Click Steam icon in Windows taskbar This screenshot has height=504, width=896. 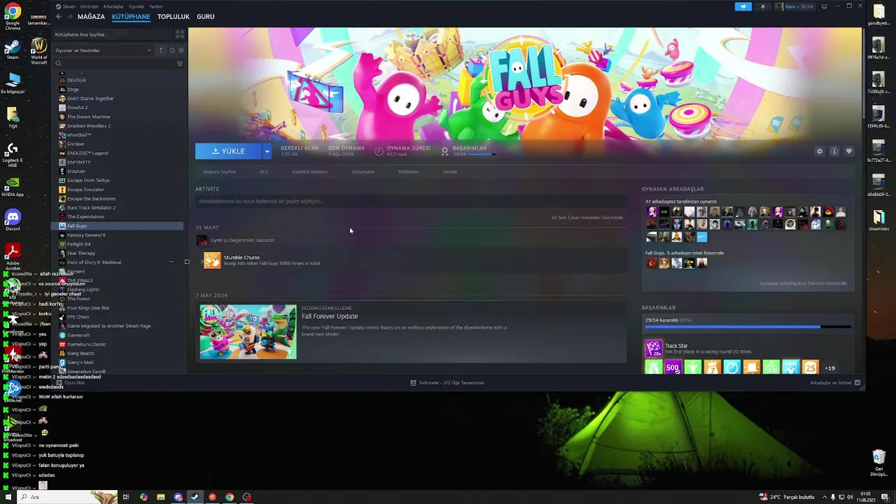coord(195,497)
